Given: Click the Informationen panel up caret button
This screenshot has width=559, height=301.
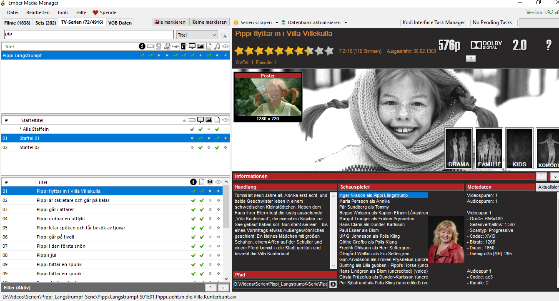Looking at the screenshot, I should (x=541, y=176).
